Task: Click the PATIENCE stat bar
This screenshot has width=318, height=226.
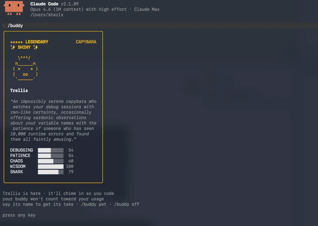Action: (x=51, y=156)
